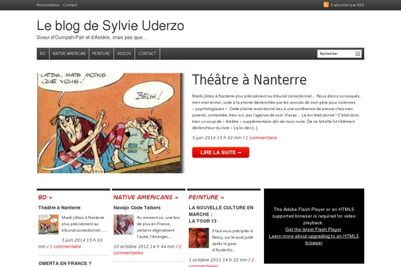Click the Lire la suite button

pos(221,152)
